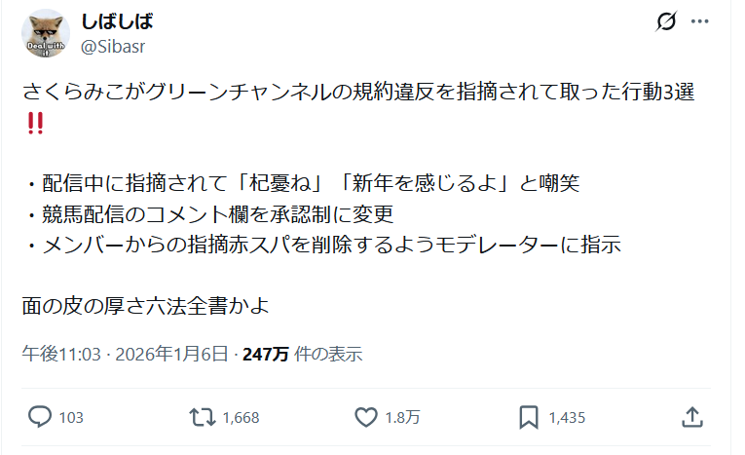Click the reply speech bubble icon
The width and height of the screenshot is (745, 455).
pyautogui.click(x=40, y=417)
